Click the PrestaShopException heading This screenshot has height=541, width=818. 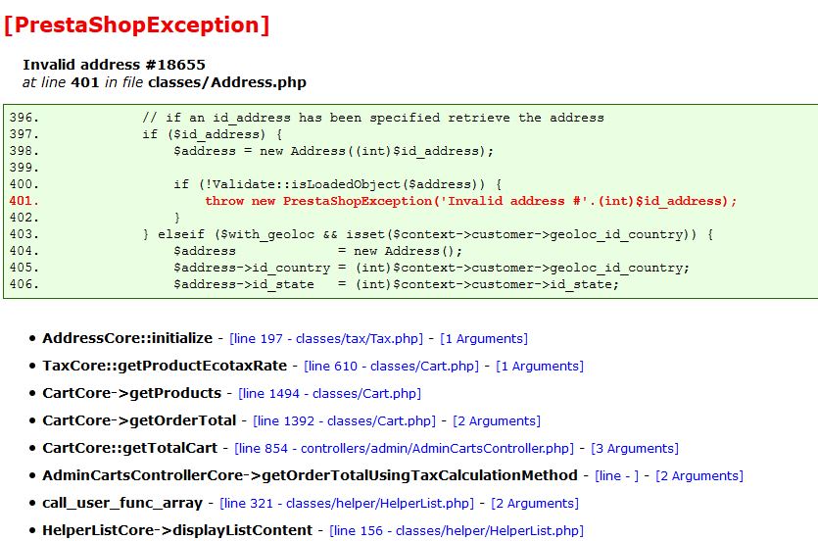click(137, 25)
